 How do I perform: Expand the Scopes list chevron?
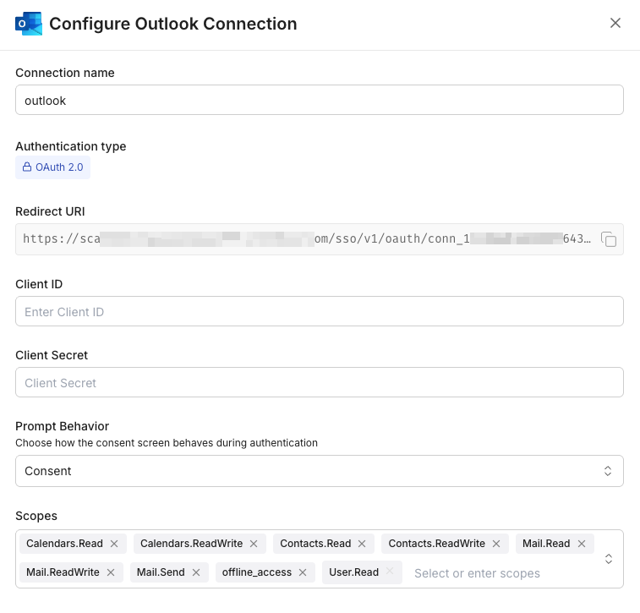(608, 559)
